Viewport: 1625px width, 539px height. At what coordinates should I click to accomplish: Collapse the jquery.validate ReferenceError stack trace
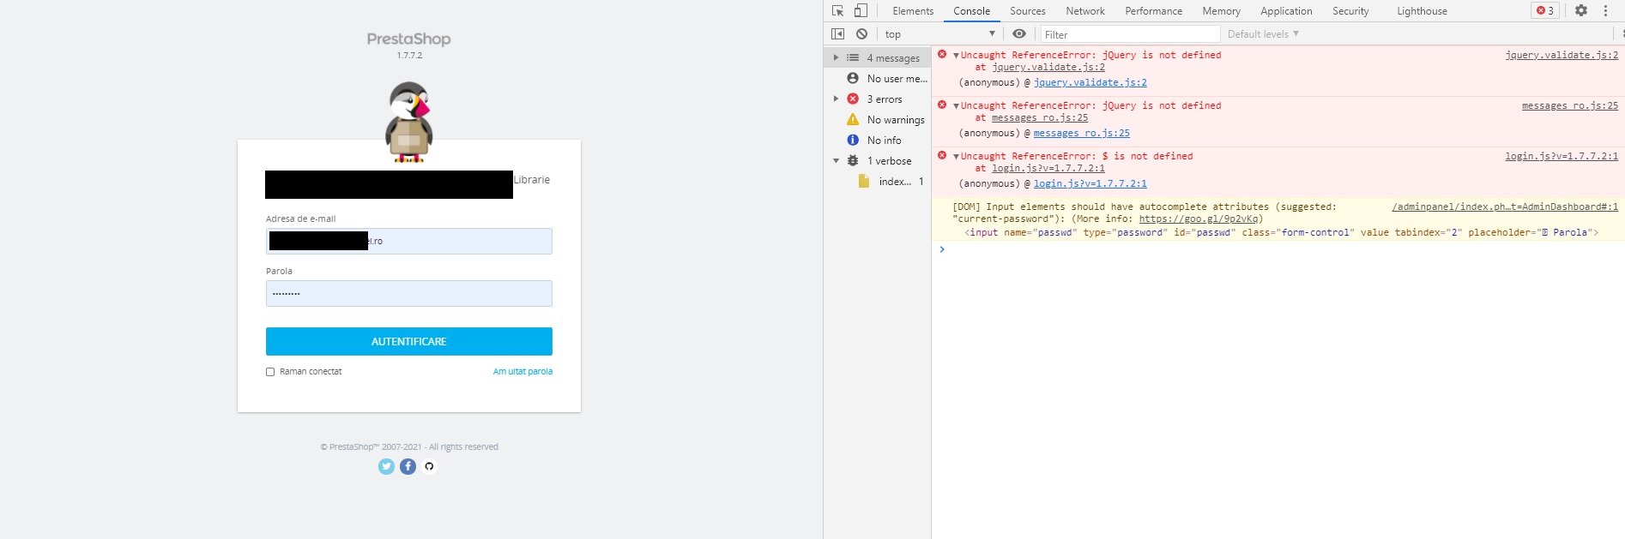[x=956, y=55]
